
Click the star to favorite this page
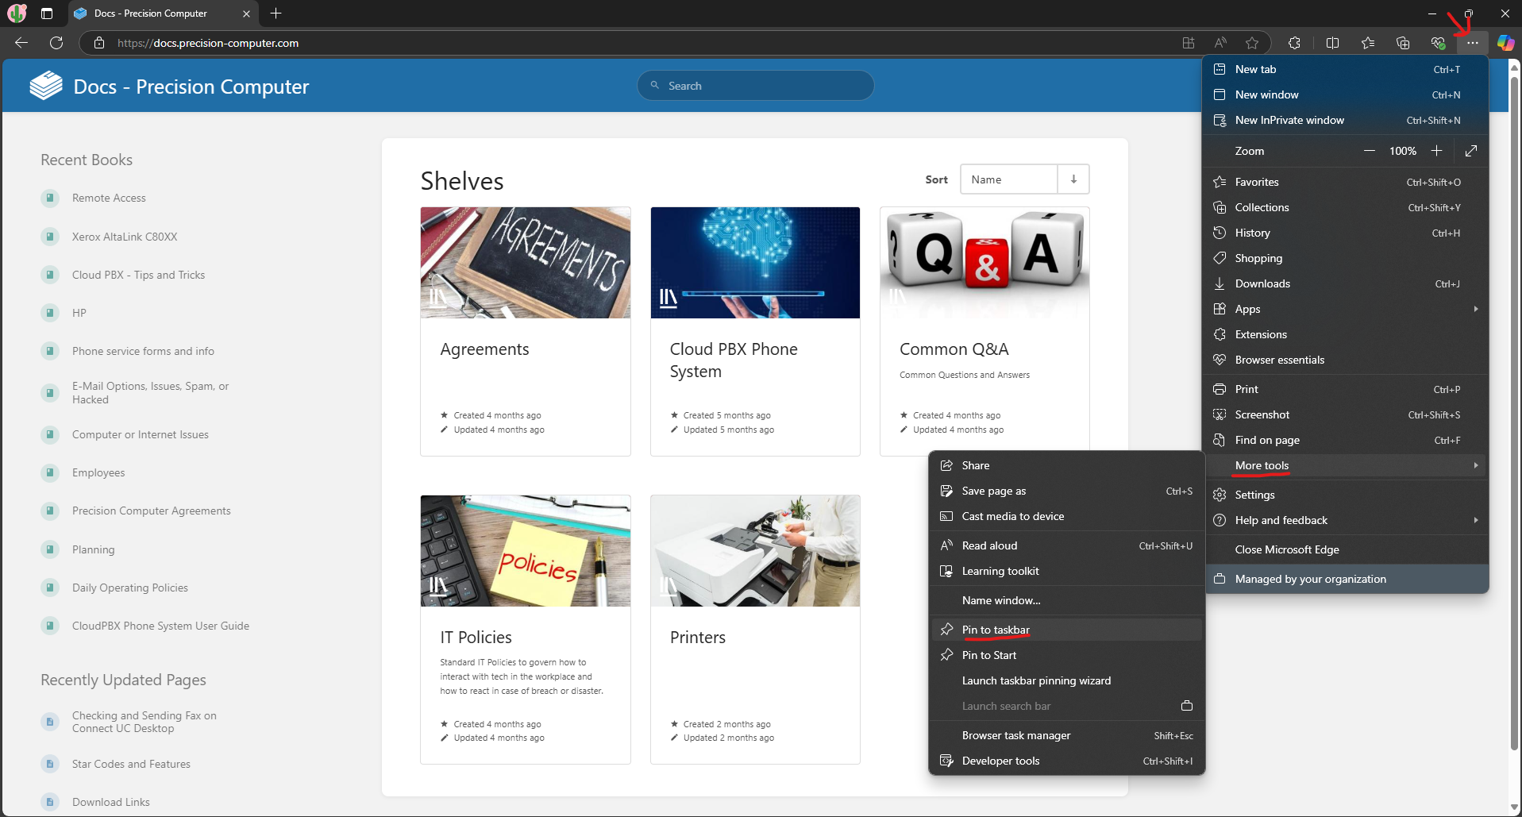tap(1252, 43)
